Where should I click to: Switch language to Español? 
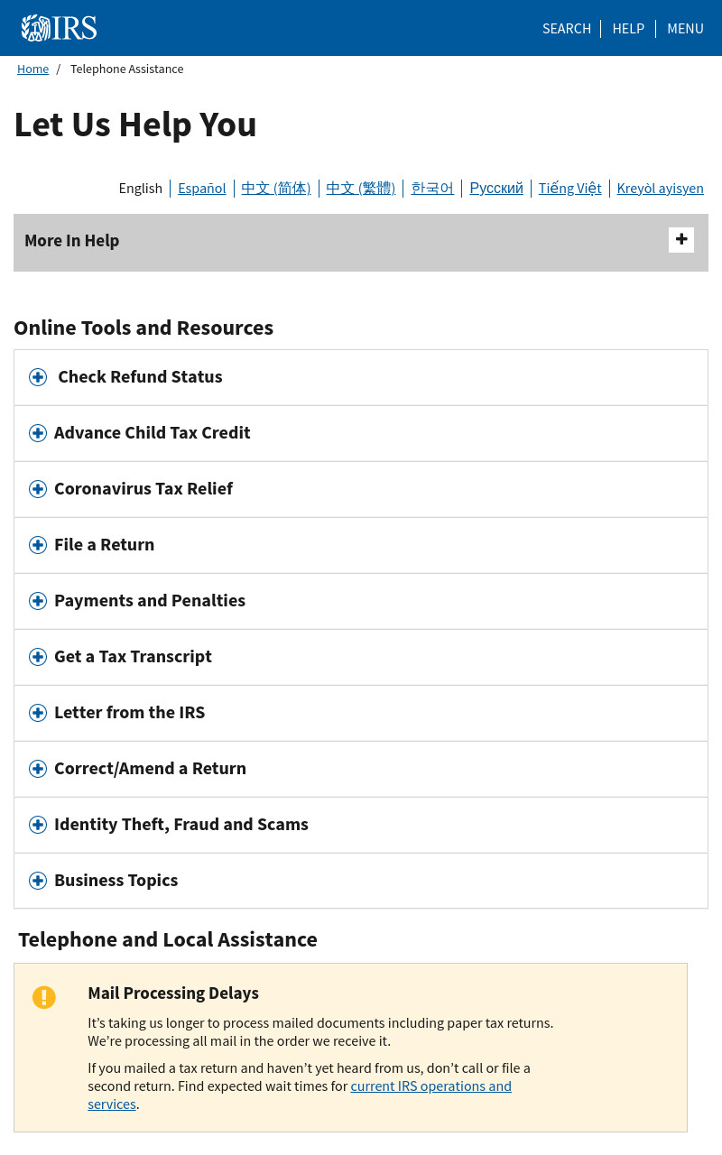202,188
